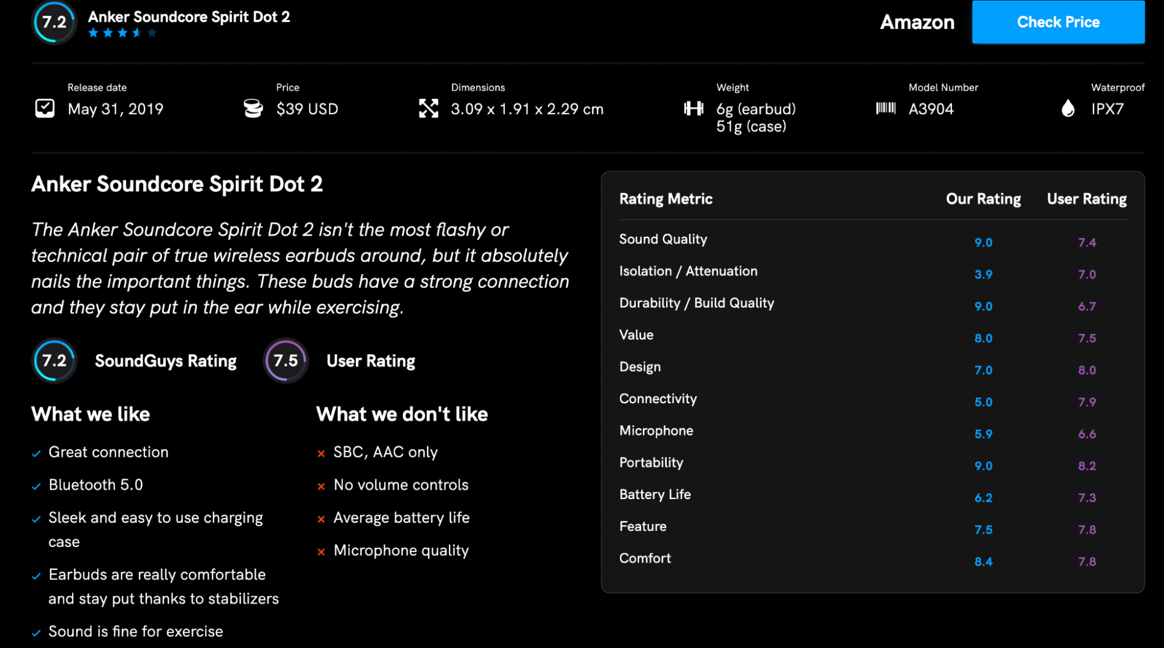This screenshot has height=648, width=1164.
Task: Select the weight value 51g (case)
Action: coord(751,126)
